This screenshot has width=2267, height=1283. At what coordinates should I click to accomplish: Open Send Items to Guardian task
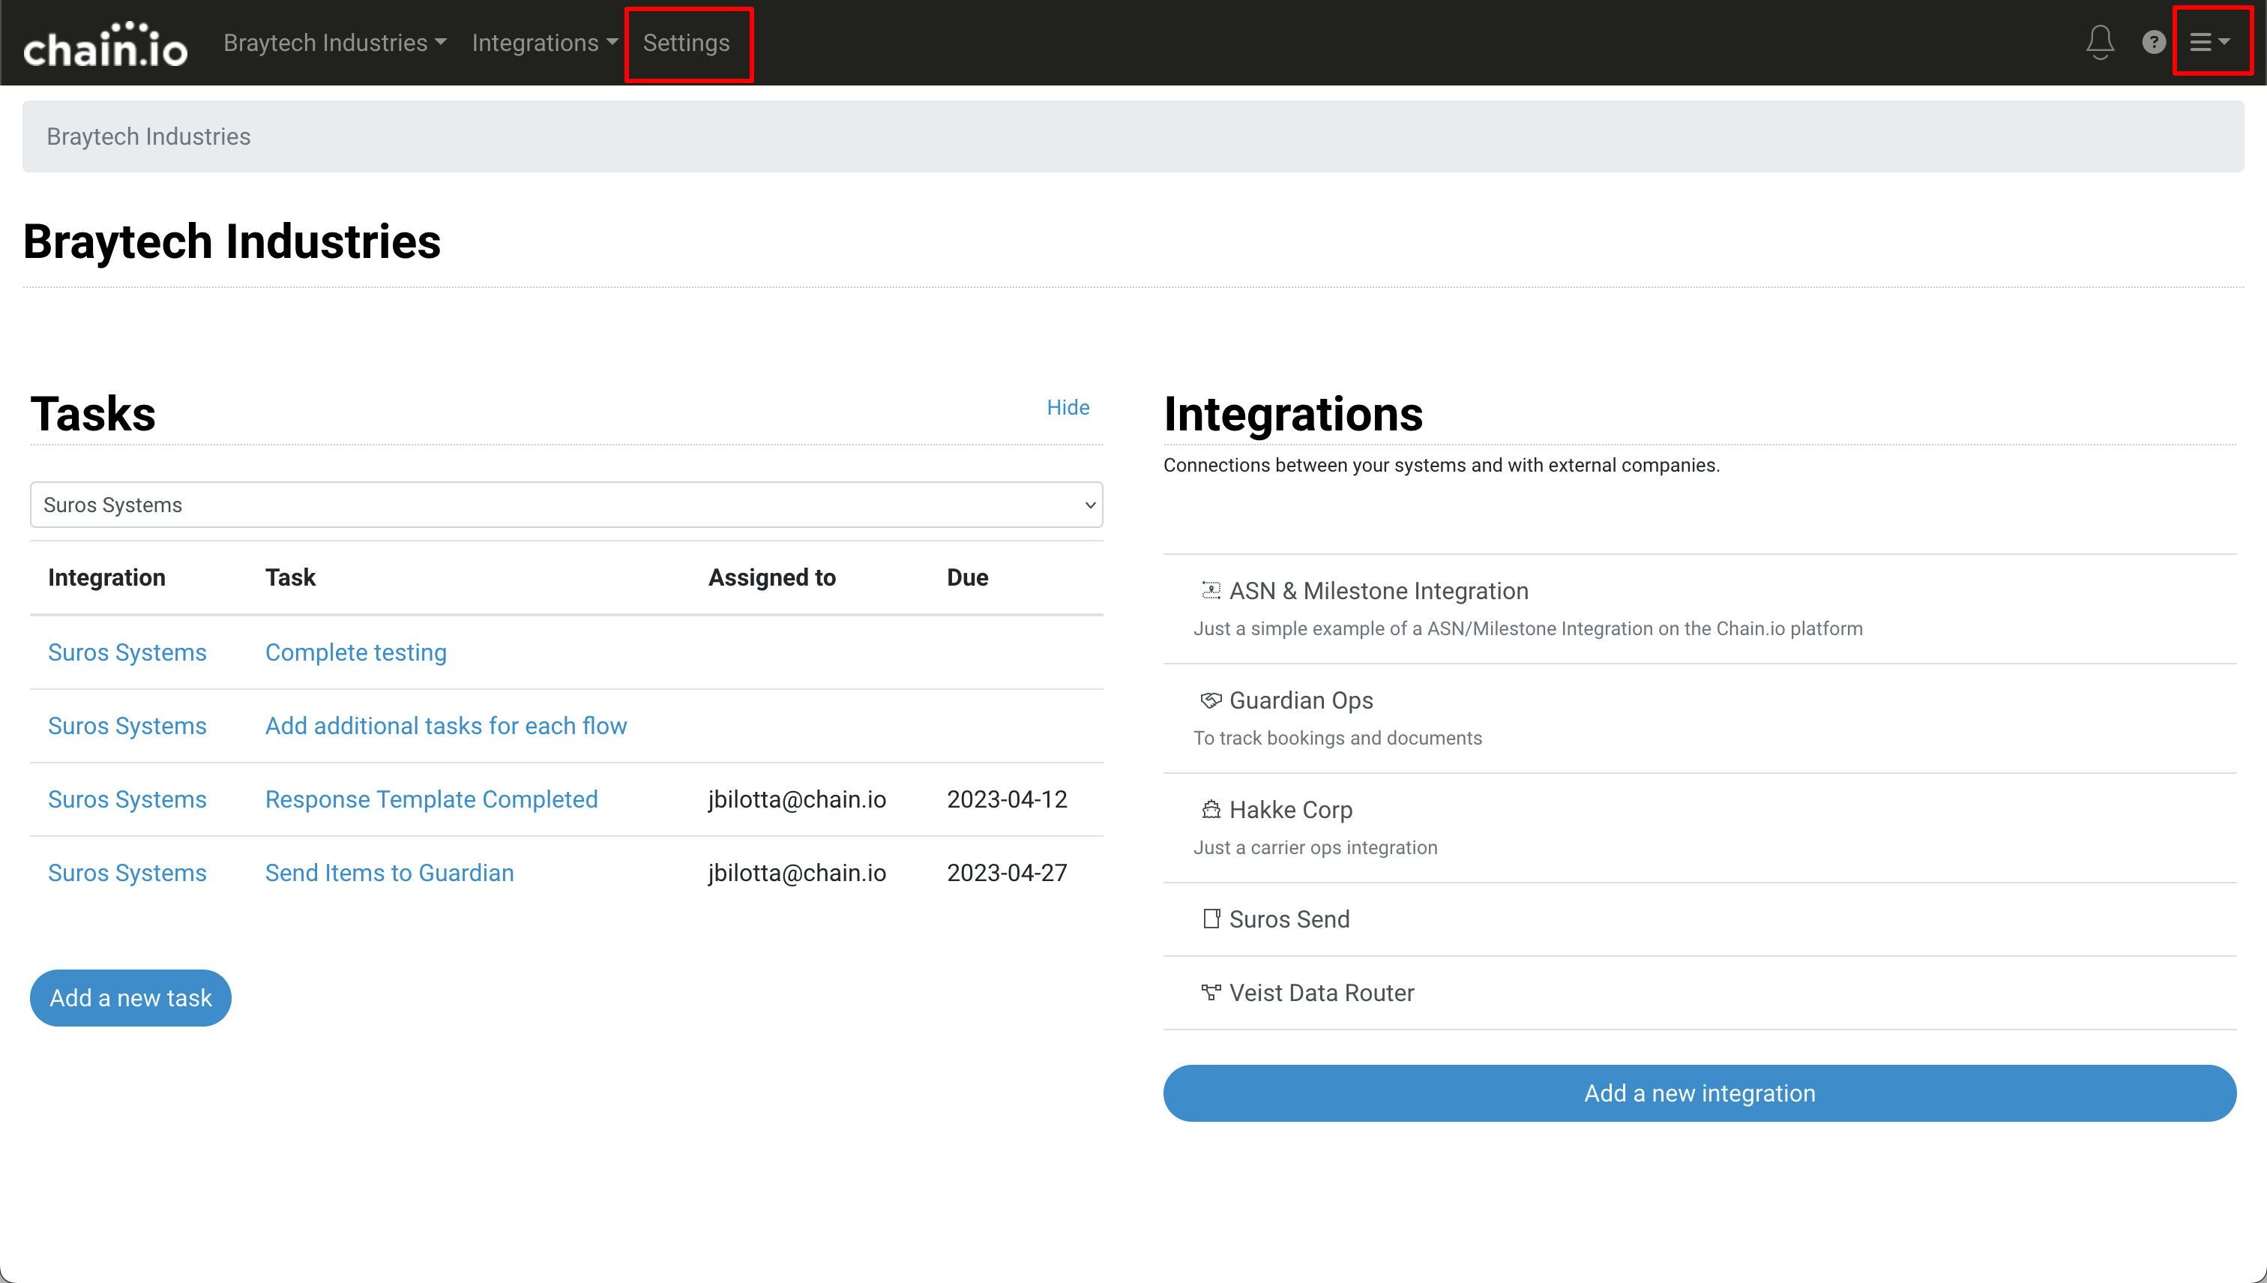point(389,872)
